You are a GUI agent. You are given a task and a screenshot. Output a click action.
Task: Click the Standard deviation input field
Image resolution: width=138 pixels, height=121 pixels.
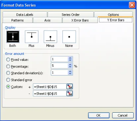(x=59, y=72)
